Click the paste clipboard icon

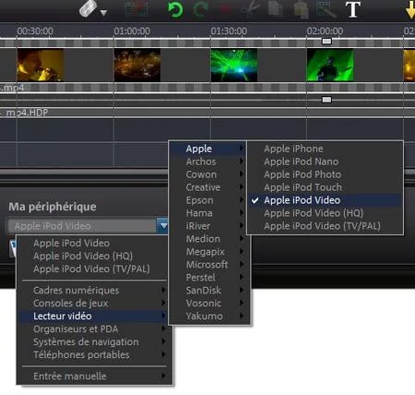(x=302, y=9)
